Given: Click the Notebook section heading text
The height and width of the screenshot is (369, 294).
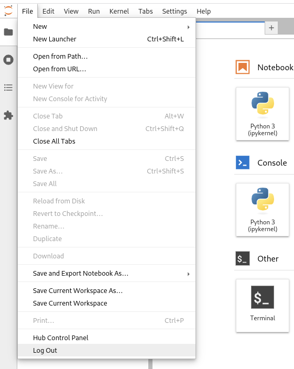Looking at the screenshot, I should (276, 67).
